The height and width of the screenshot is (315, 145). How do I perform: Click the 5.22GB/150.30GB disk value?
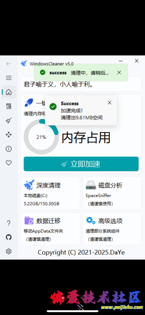coord(41,204)
